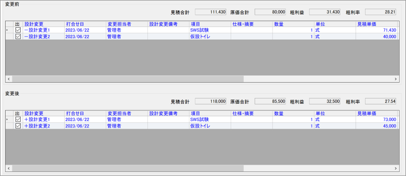Click right scroll arrow in 変更前 grid

(395, 79)
